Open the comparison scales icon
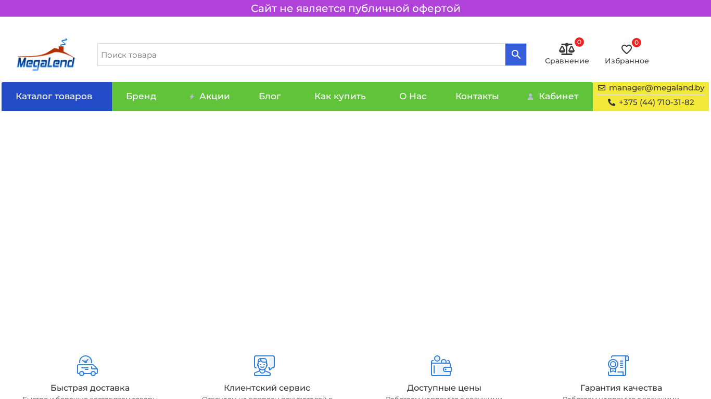Viewport: 711px width, 399px height. [566, 49]
